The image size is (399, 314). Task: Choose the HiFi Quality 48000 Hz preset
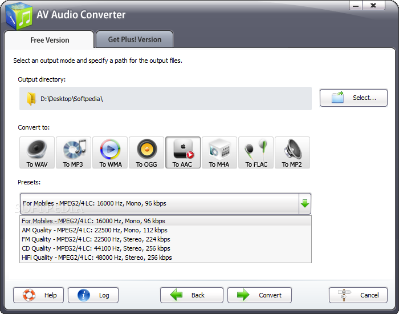click(x=165, y=257)
